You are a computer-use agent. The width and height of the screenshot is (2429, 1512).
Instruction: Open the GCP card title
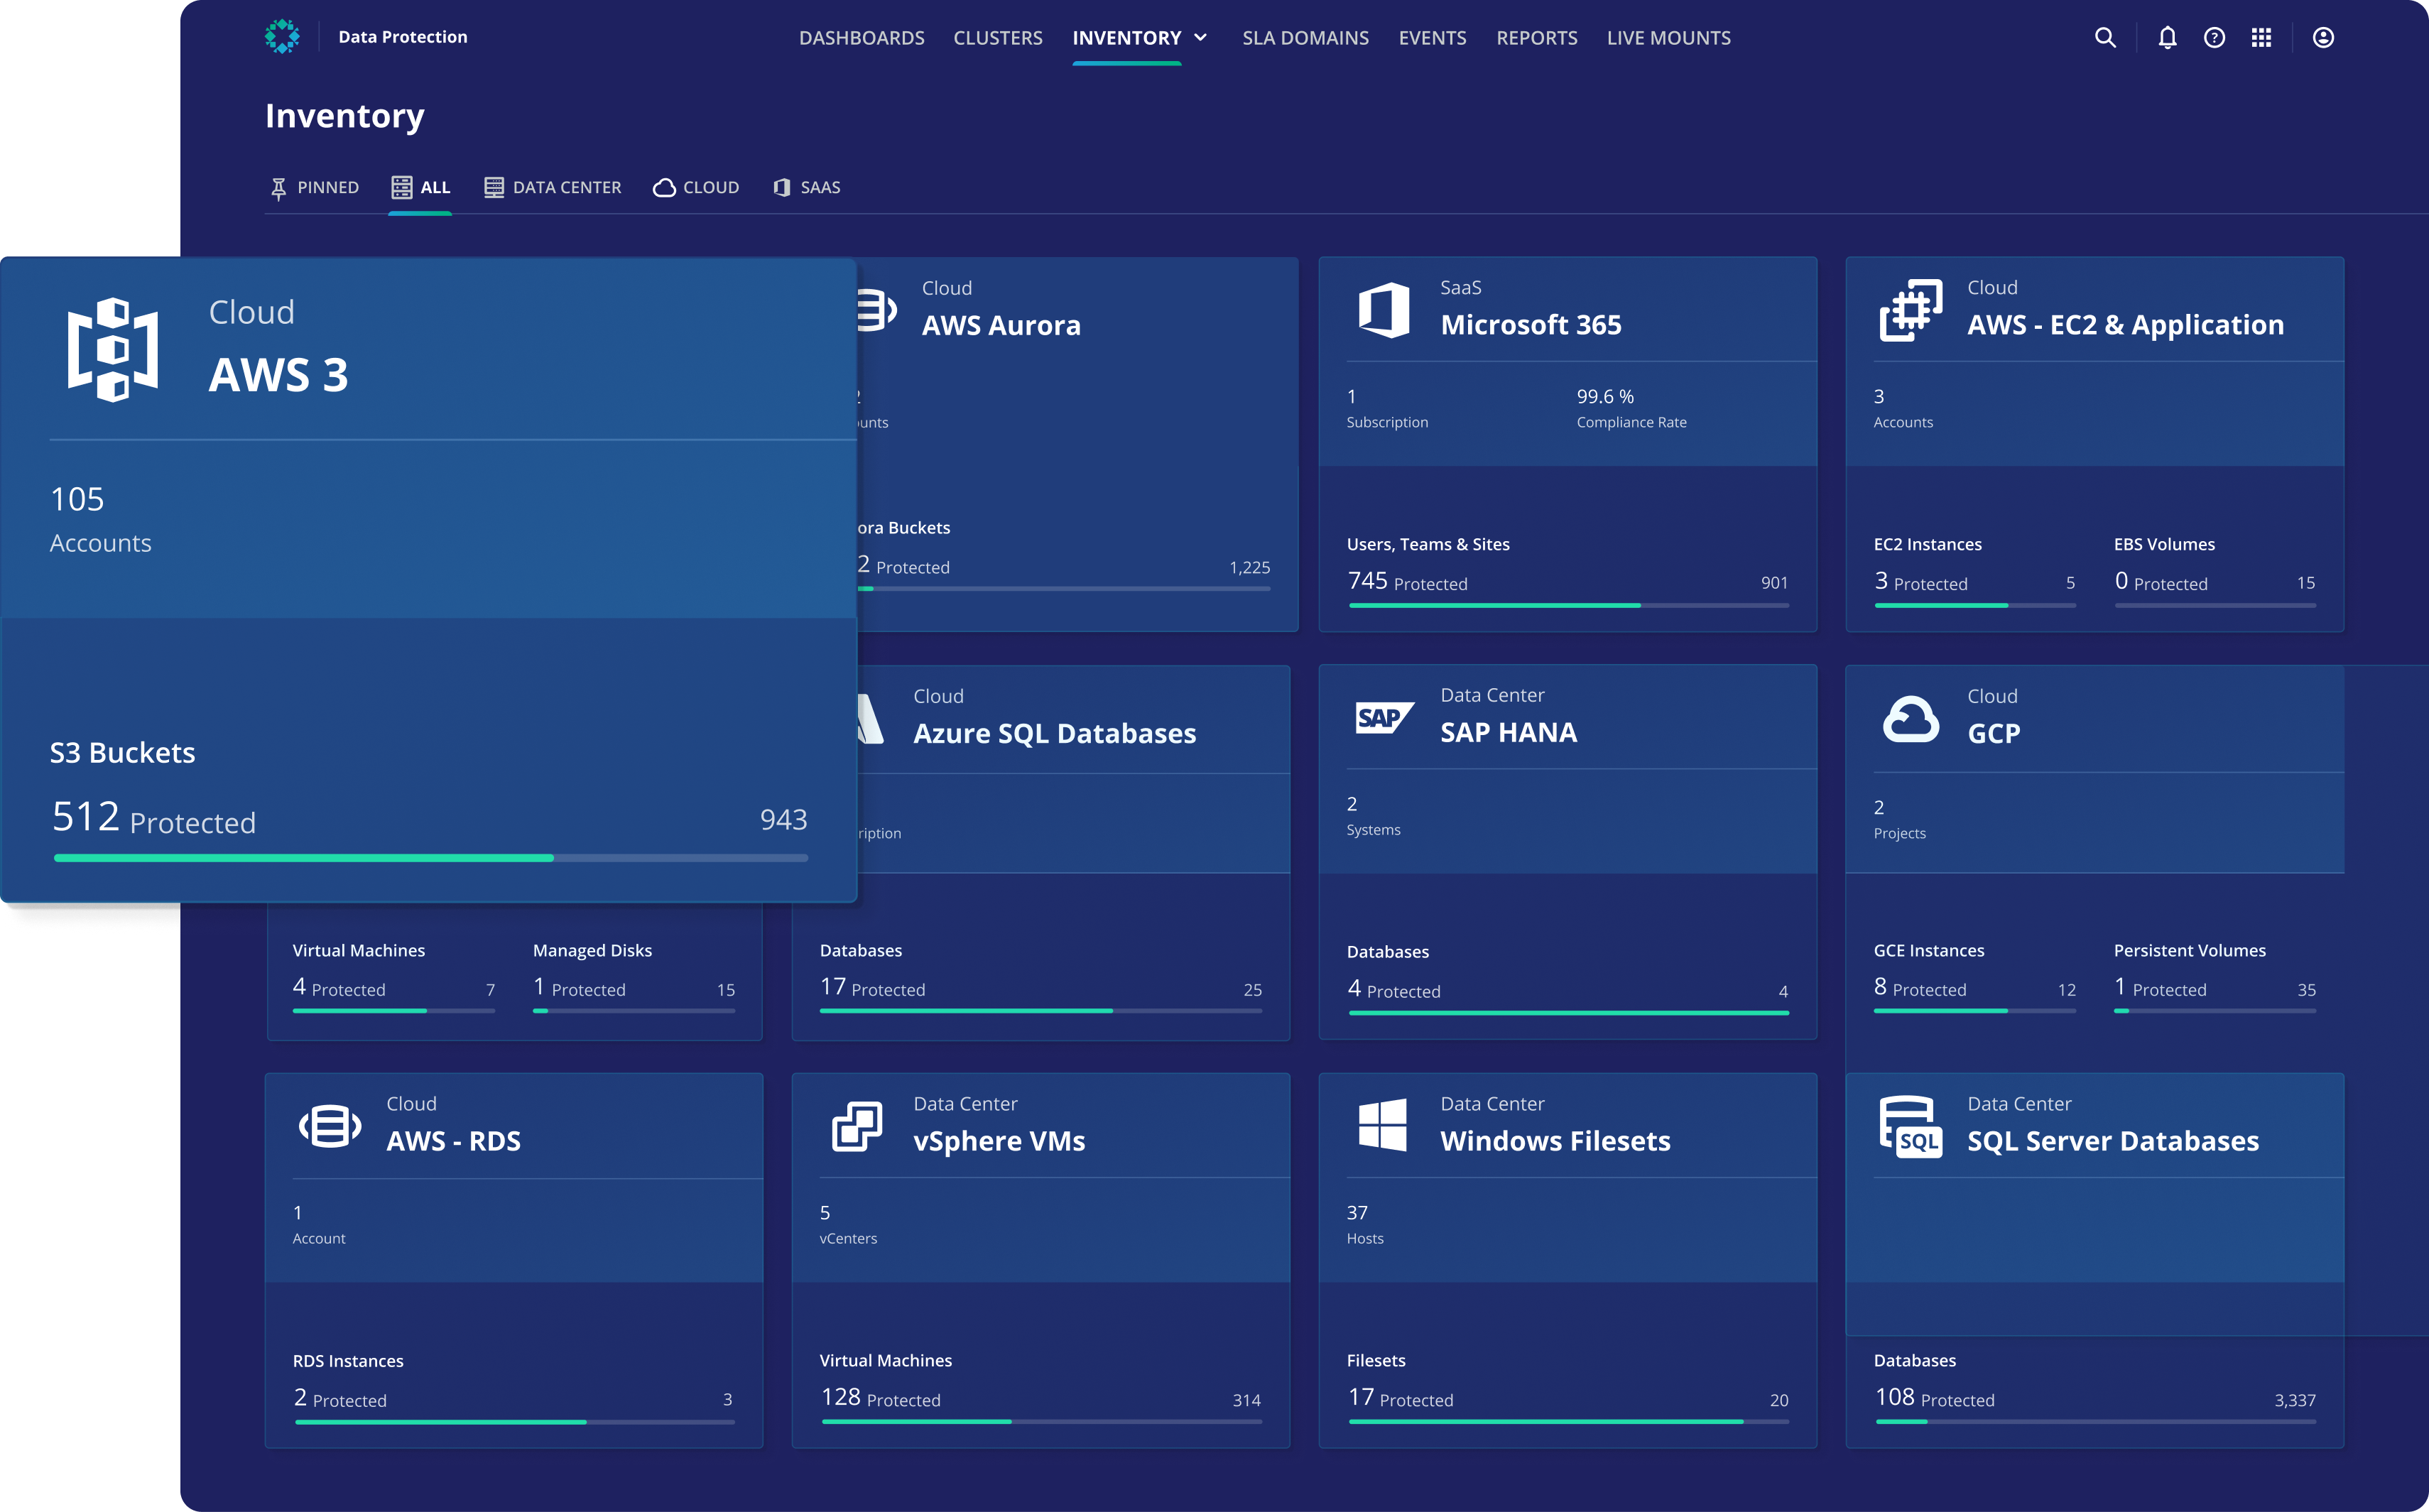[1994, 734]
